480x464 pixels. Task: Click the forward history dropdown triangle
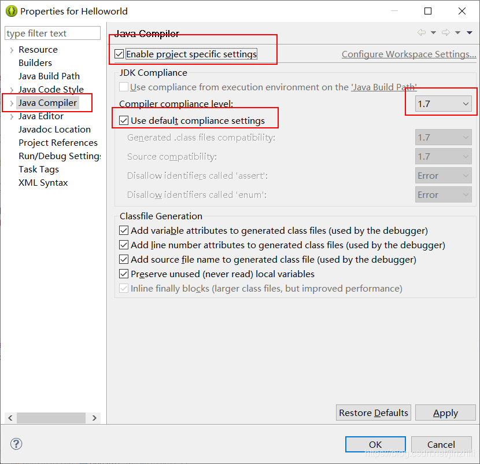point(457,34)
